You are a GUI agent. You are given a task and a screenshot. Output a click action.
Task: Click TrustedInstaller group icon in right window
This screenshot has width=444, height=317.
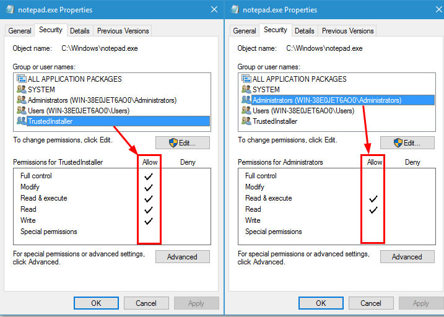point(246,121)
